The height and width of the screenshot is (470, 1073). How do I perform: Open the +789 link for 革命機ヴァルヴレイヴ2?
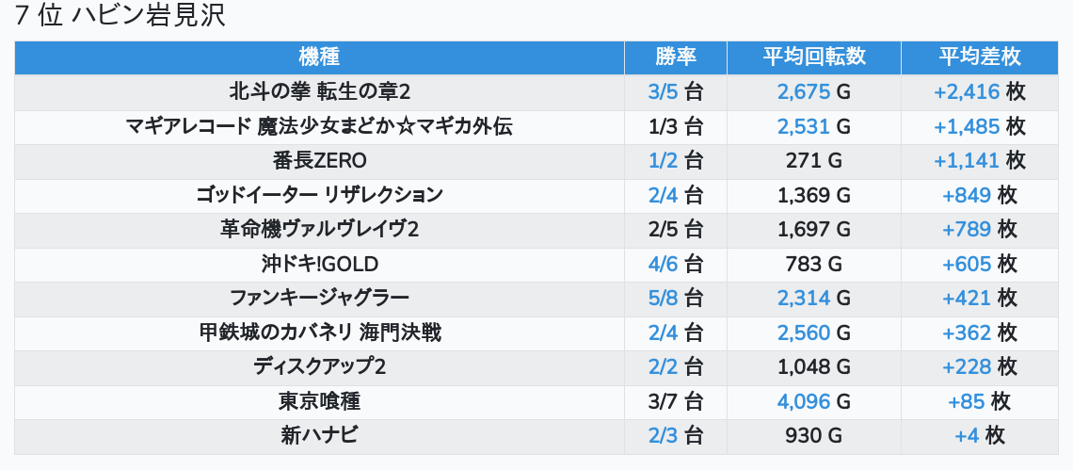coord(967,230)
